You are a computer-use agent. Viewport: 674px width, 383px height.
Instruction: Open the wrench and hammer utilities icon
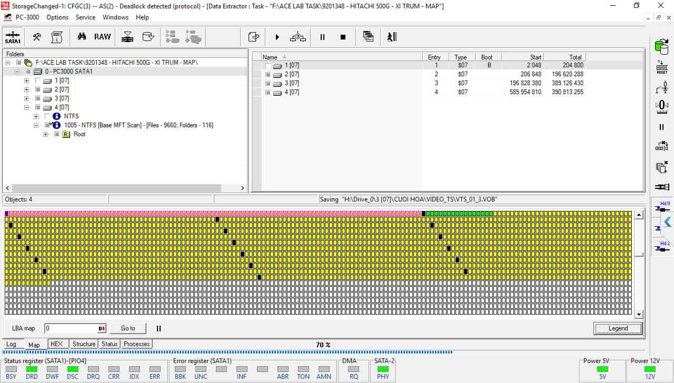click(x=37, y=37)
